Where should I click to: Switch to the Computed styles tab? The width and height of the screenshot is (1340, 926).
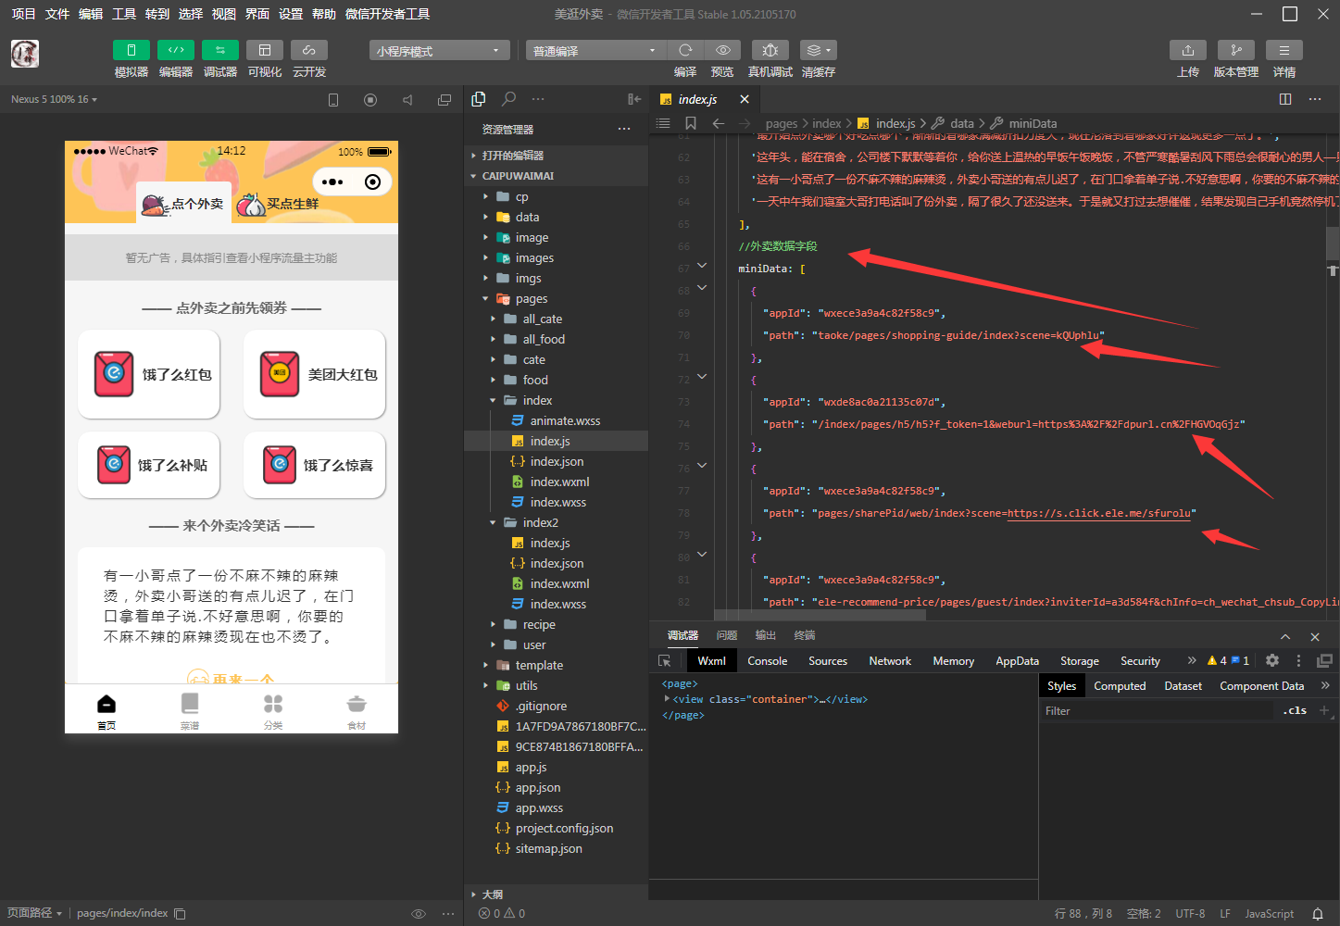pyautogui.click(x=1120, y=686)
